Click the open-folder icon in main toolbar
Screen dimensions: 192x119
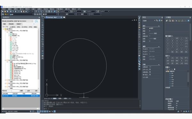pyautogui.click(x=5, y=12)
